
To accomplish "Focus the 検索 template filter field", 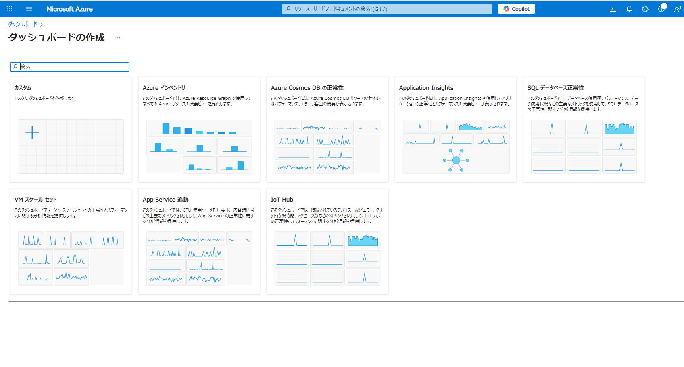I will tap(70, 67).
